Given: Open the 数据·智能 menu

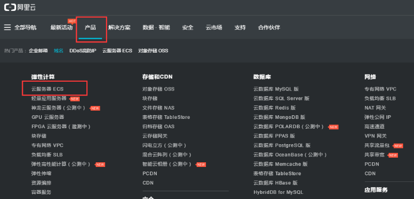Looking at the screenshot, I should (x=156, y=27).
